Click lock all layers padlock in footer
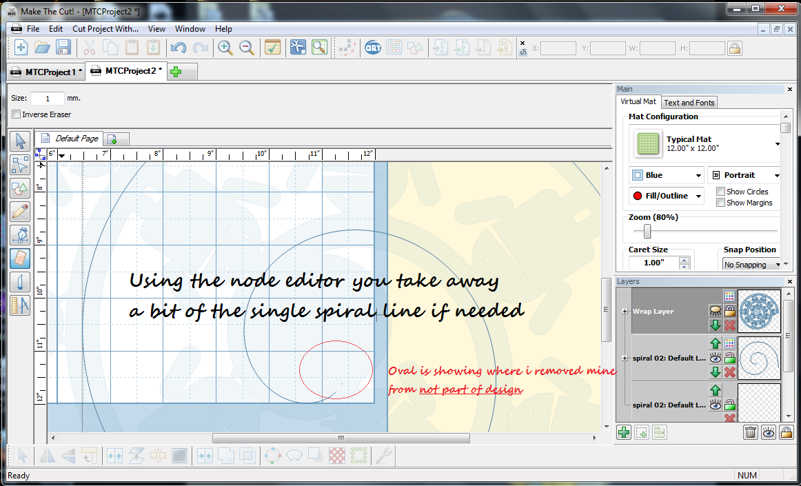The image size is (801, 486). (x=787, y=432)
